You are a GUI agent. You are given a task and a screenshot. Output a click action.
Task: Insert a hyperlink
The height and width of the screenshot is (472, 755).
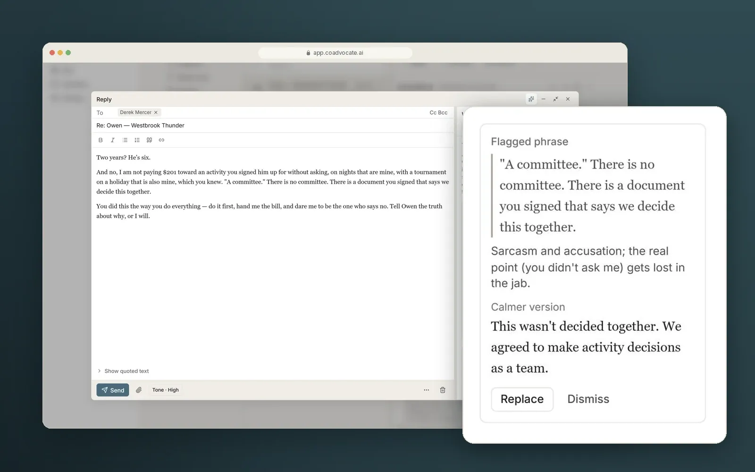click(x=161, y=140)
